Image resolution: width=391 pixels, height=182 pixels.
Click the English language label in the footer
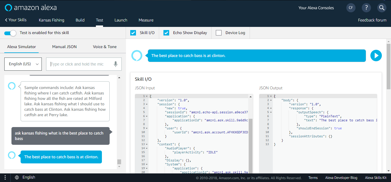29,177
